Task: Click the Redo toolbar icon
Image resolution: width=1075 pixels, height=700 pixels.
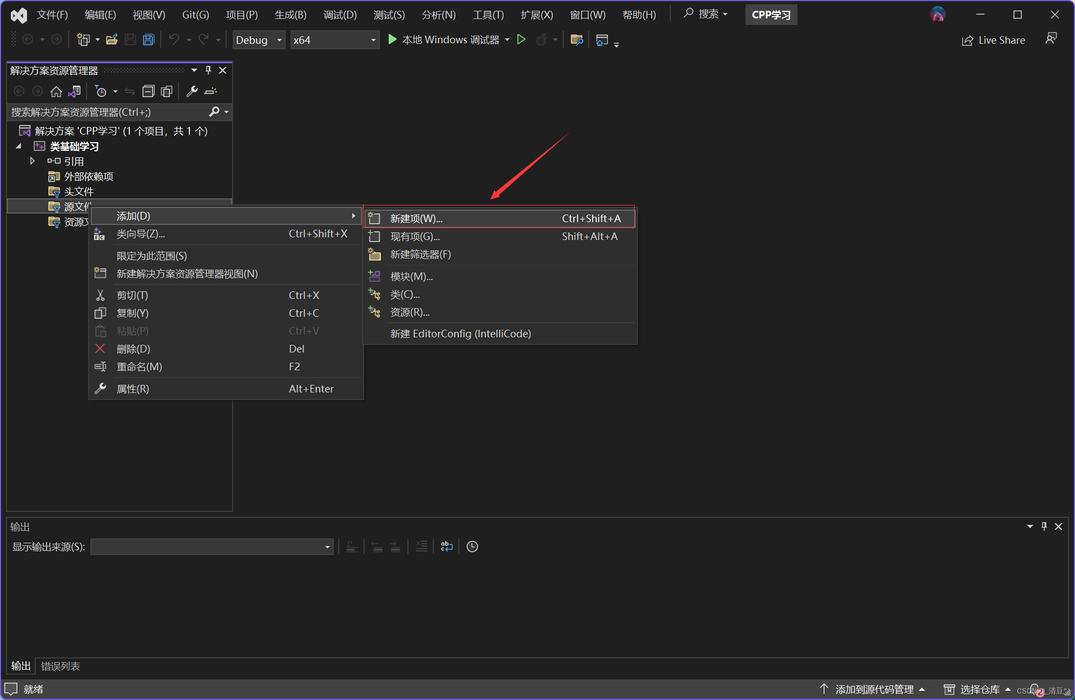Action: tap(203, 40)
